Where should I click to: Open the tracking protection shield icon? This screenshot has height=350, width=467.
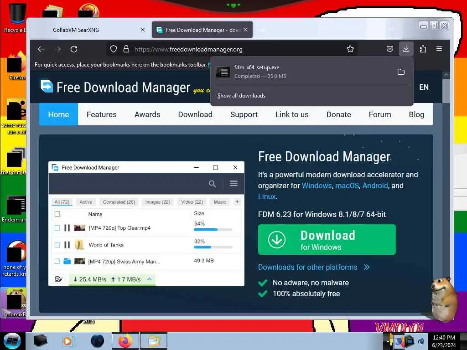114,49
